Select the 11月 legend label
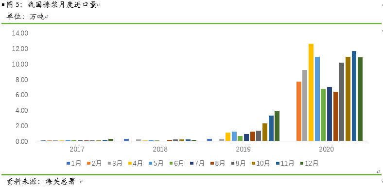Viewport: 383px width, 187px height. tap(288, 163)
